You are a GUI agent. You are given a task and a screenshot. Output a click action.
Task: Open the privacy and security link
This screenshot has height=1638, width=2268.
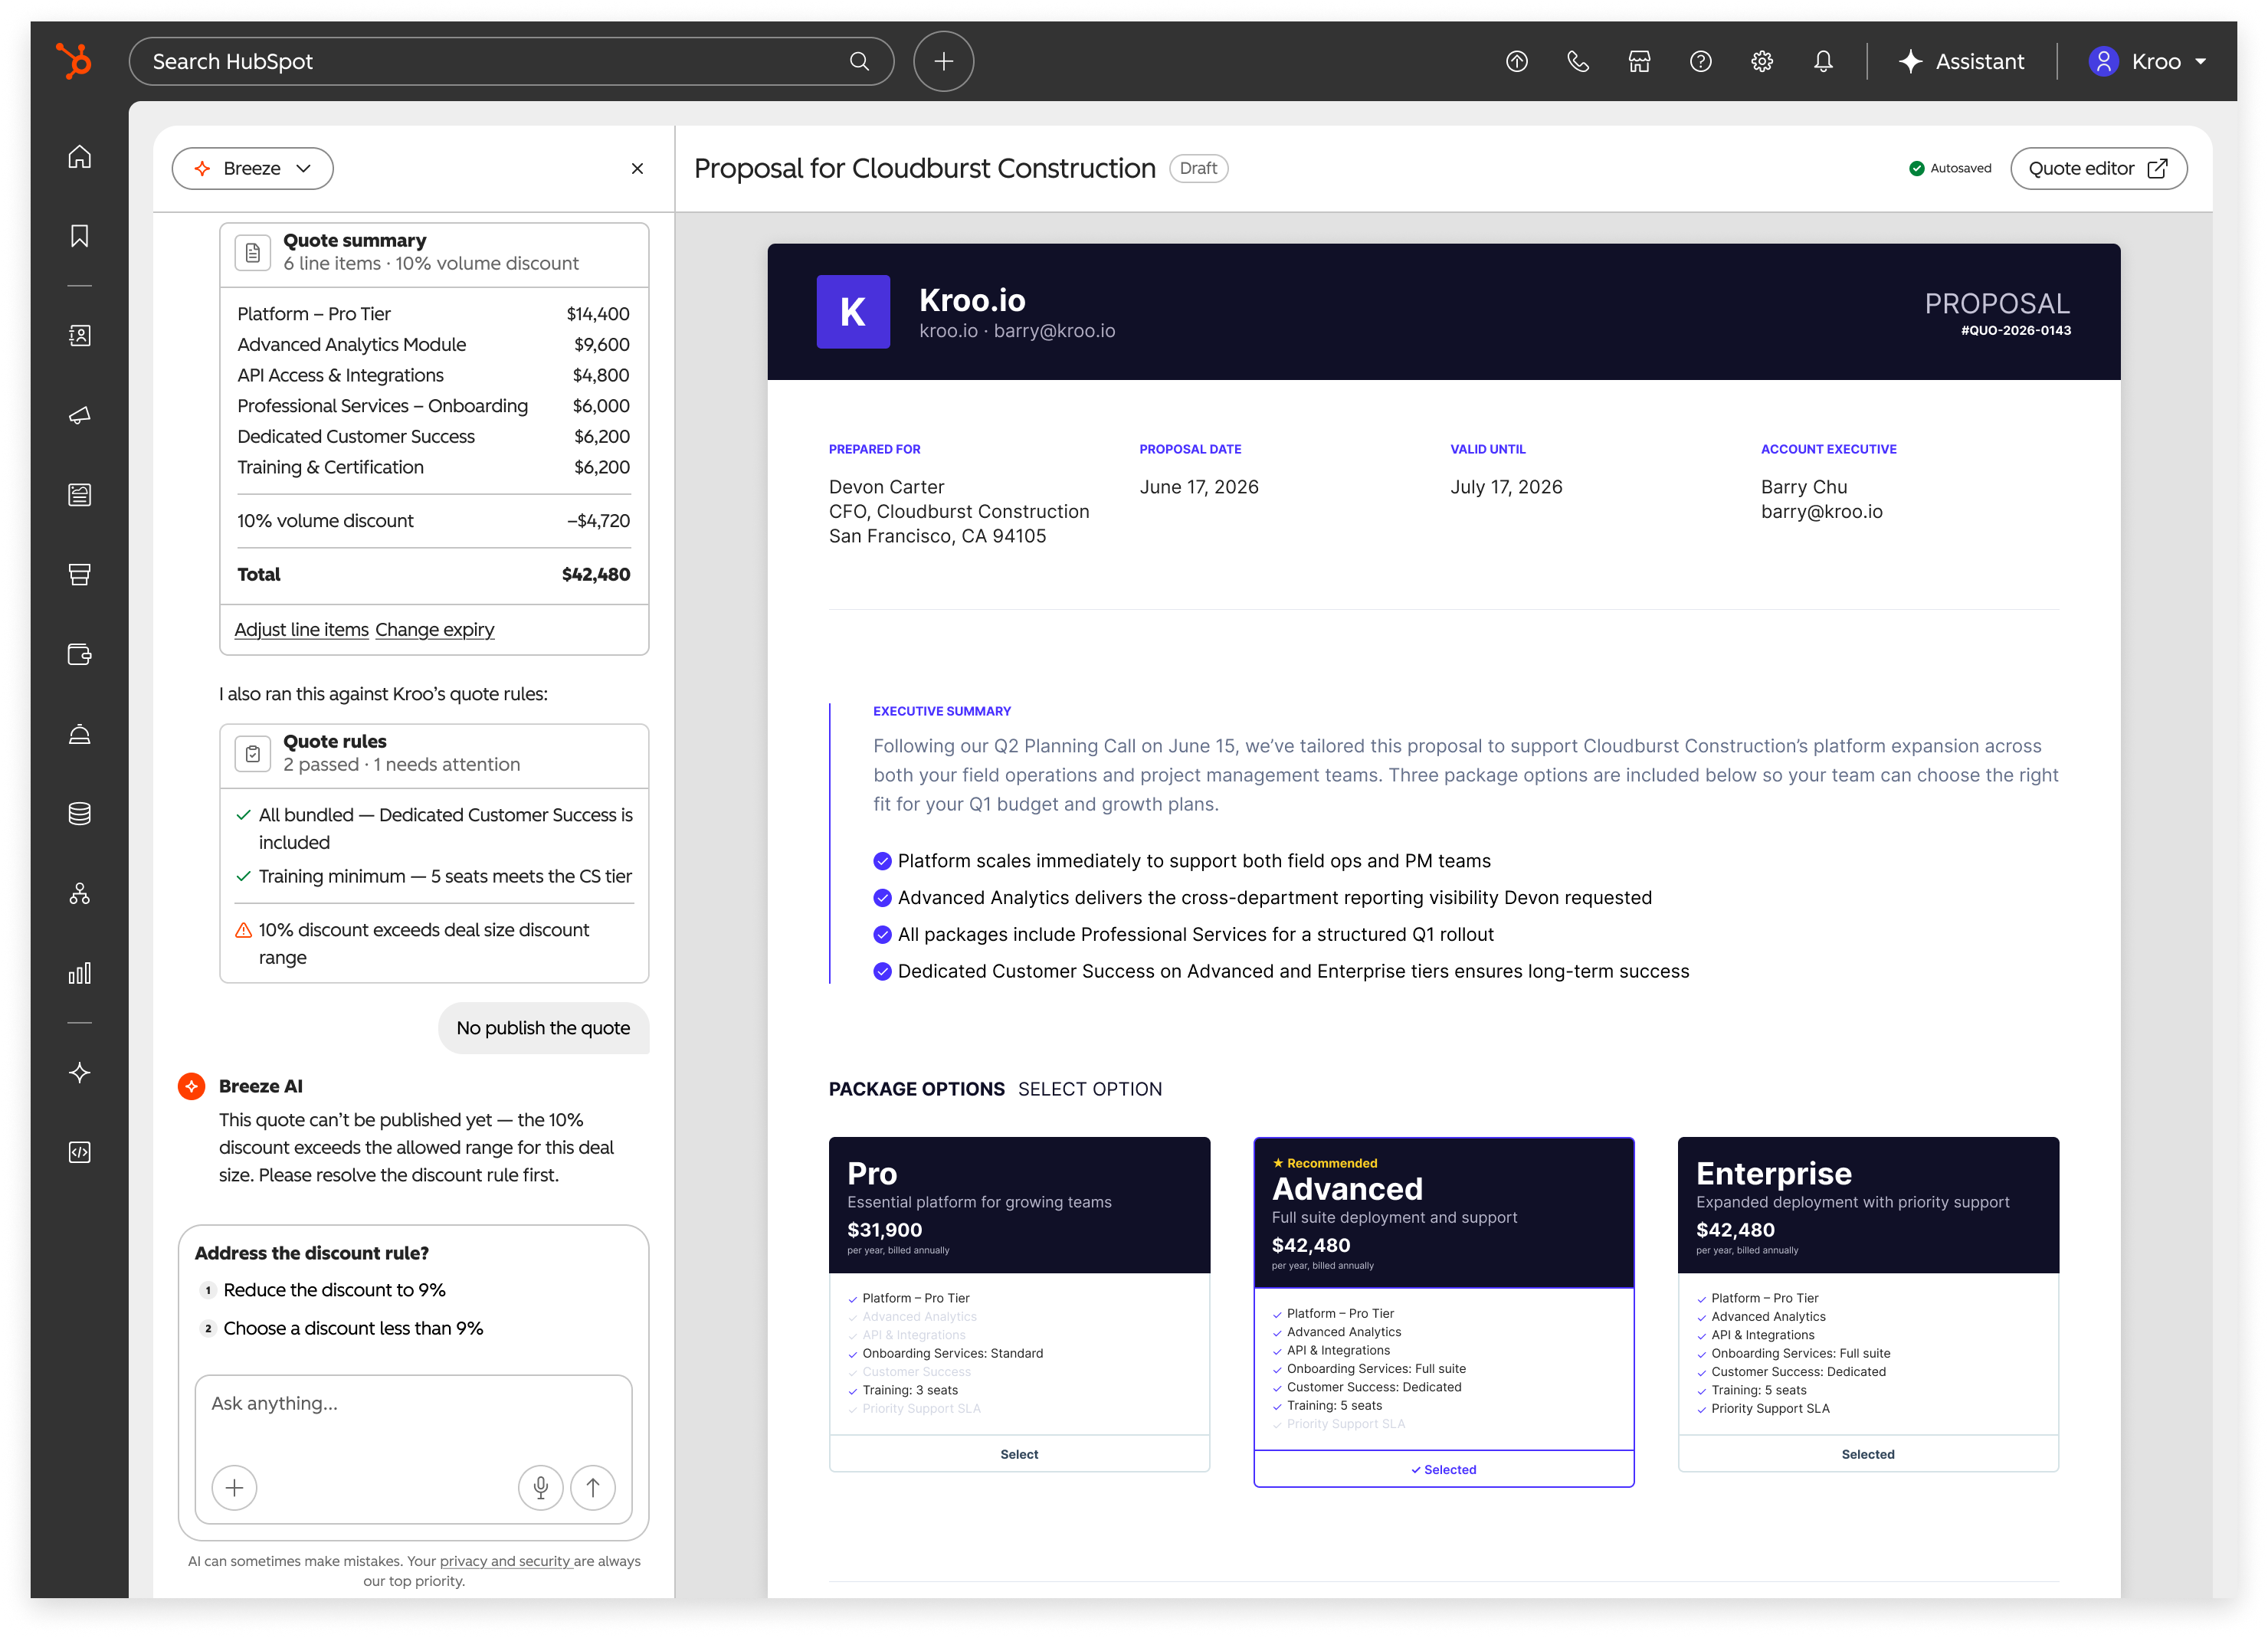click(x=505, y=1560)
